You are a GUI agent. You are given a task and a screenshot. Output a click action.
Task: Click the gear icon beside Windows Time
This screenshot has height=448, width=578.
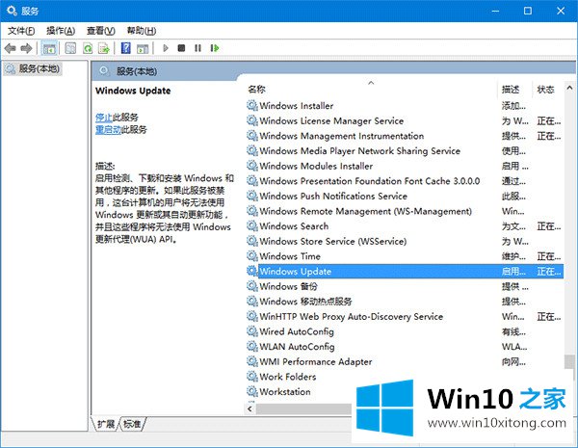252,256
